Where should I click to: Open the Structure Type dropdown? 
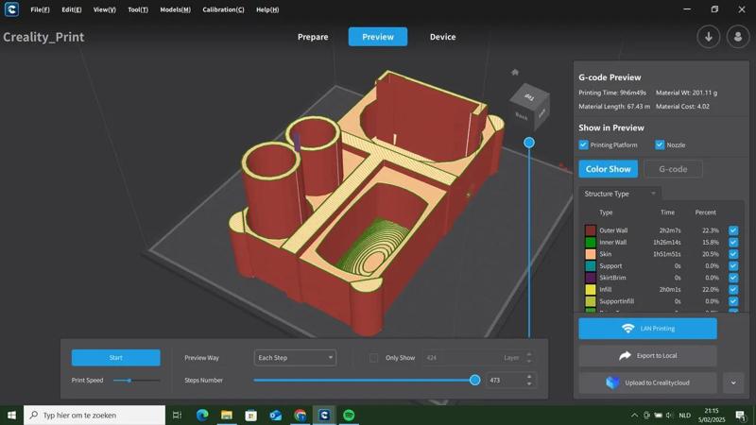coord(620,194)
